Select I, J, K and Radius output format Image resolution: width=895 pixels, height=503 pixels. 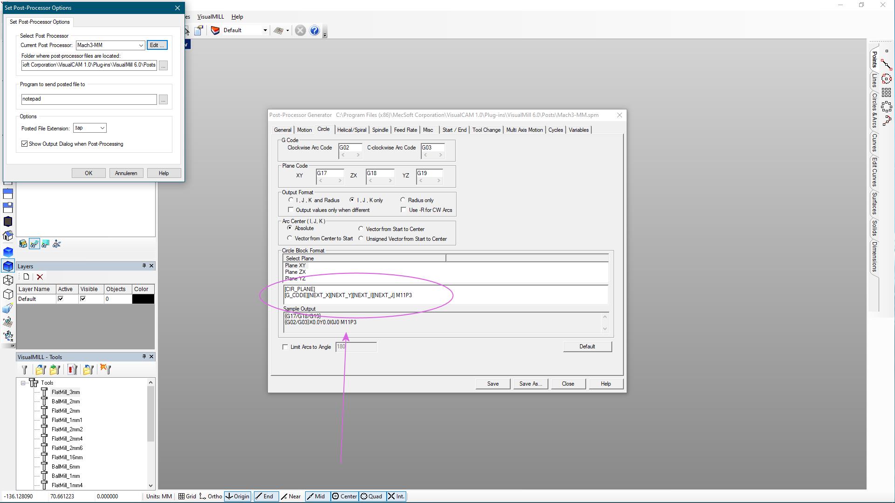point(291,200)
